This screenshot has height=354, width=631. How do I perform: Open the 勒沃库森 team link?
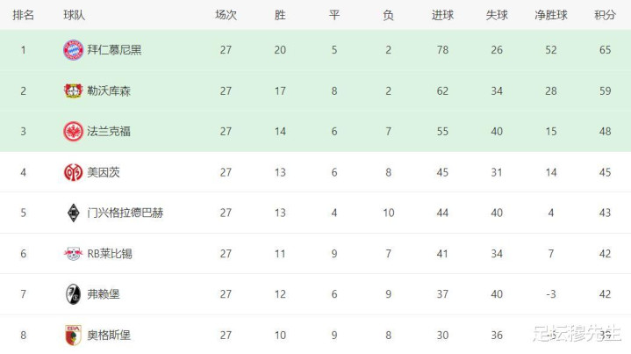tap(109, 91)
